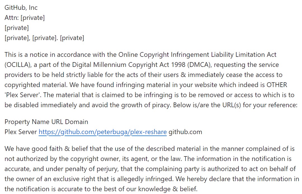The height and width of the screenshot is (194, 302).
Task: Click the 'Property Name URL Domain' header line
Action: [x=46, y=122]
